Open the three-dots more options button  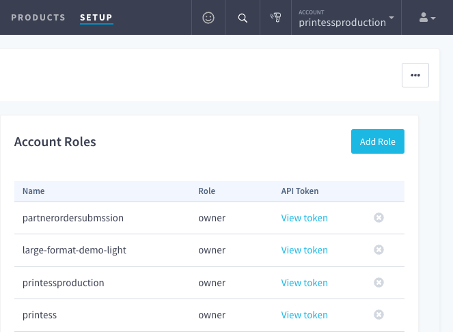tap(415, 75)
